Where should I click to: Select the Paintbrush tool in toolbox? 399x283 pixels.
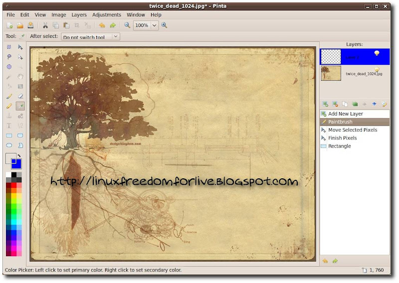[9, 96]
